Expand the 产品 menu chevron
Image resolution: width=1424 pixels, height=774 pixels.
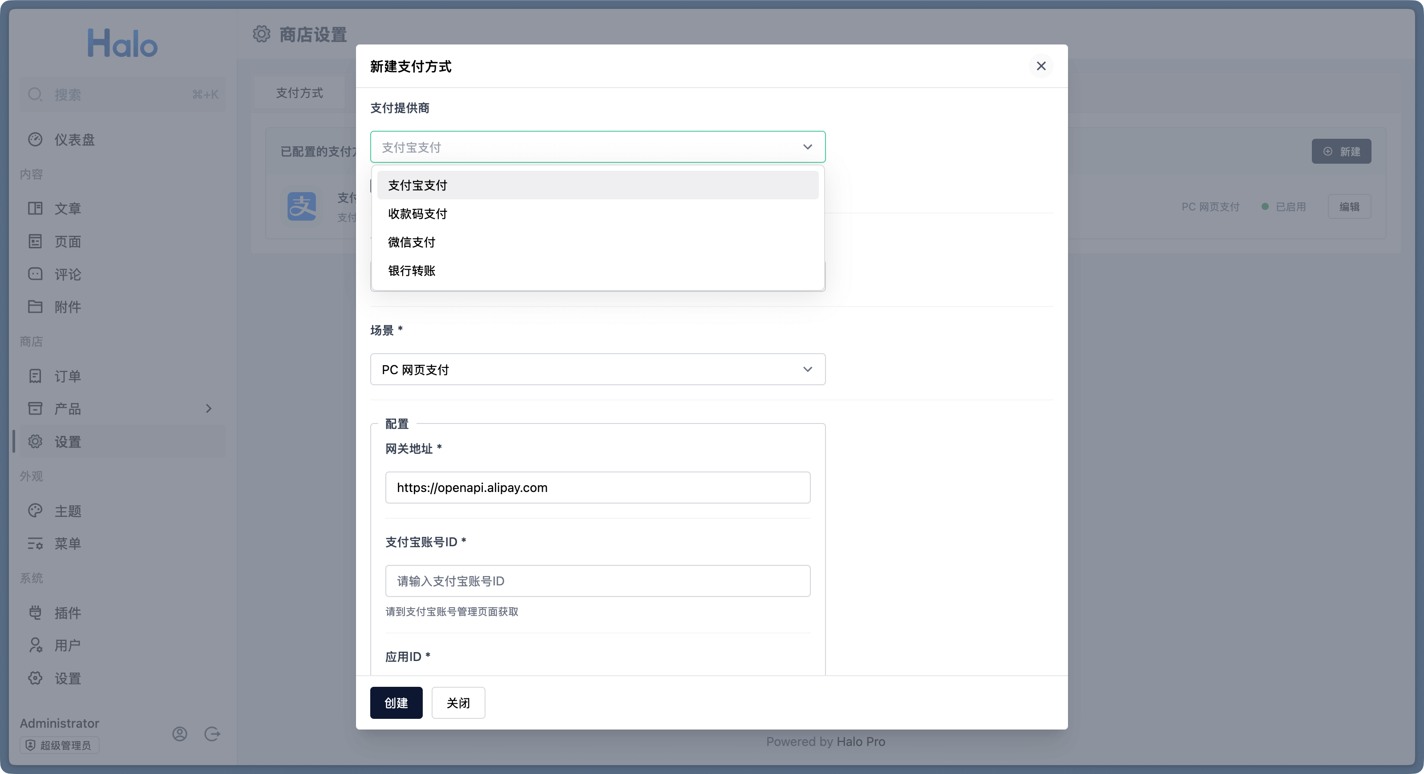click(208, 409)
